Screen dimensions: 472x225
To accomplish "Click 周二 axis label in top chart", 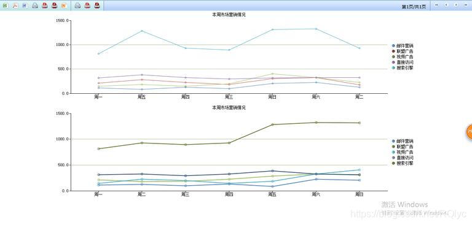I will (x=360, y=97).
